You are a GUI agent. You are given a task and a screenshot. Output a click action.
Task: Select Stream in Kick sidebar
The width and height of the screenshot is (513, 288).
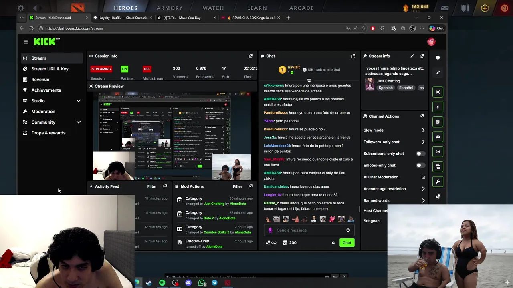(52, 58)
